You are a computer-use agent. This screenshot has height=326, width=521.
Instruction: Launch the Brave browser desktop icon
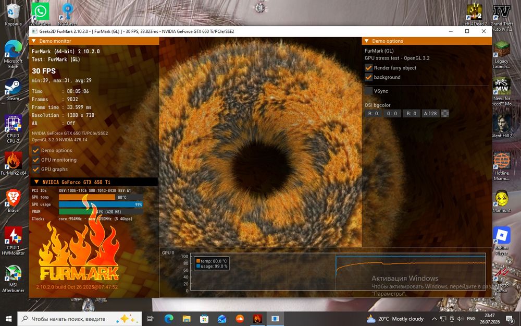pos(13,201)
